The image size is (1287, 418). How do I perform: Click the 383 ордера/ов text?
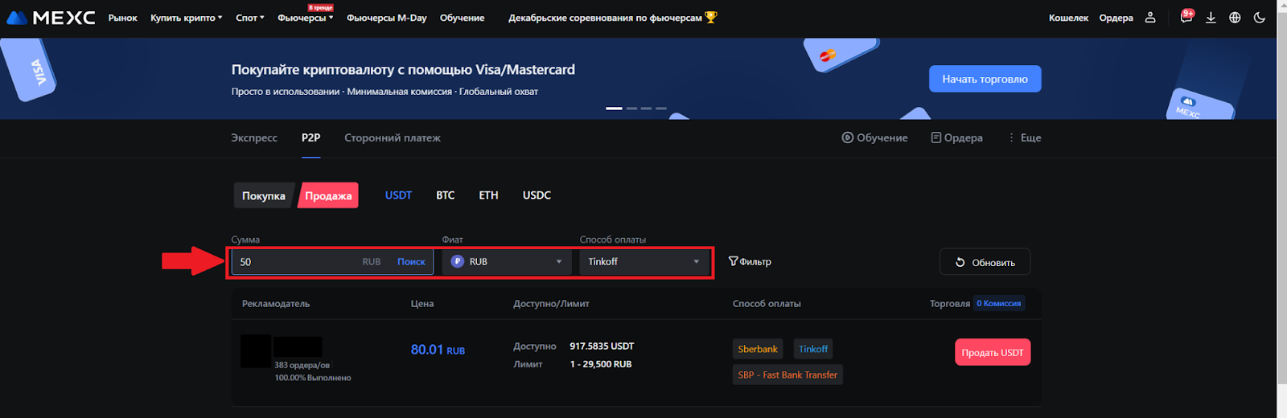pyautogui.click(x=302, y=365)
